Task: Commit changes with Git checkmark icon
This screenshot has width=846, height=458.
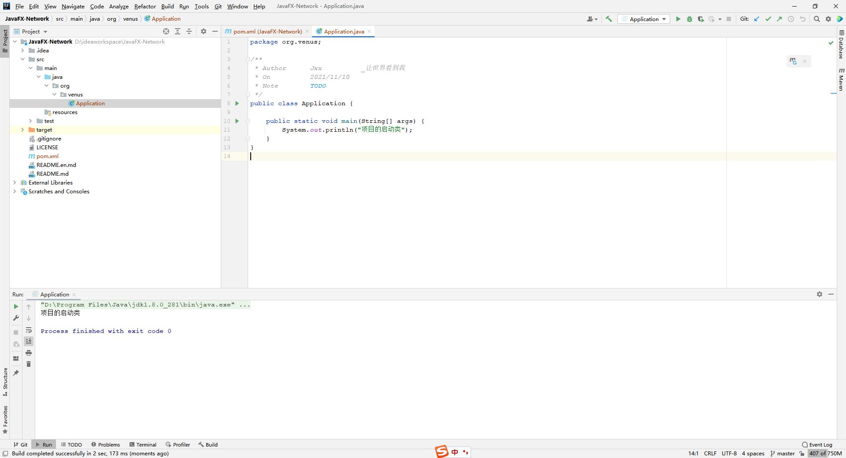Action: pyautogui.click(x=768, y=19)
